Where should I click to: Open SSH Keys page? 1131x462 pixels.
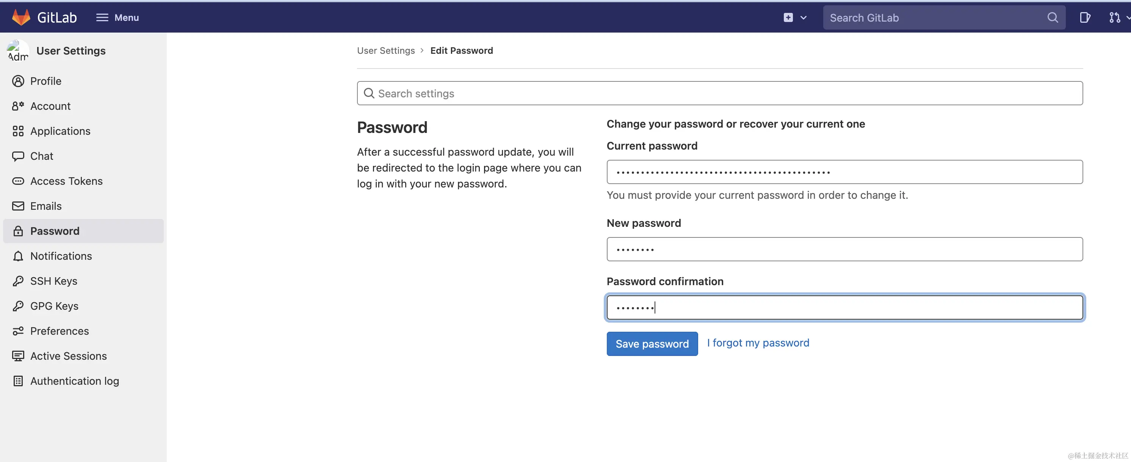coord(53,281)
